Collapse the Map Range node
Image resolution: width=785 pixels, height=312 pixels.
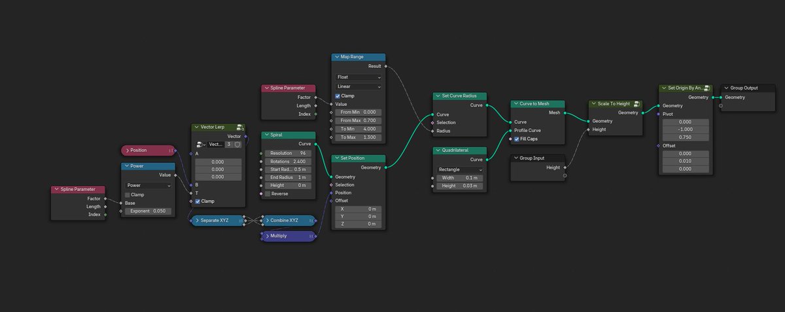point(336,57)
